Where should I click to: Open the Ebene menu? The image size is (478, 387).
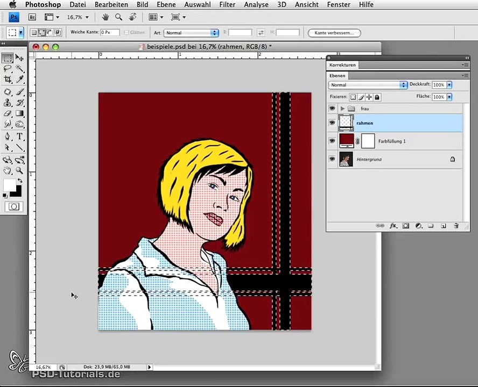point(166,4)
